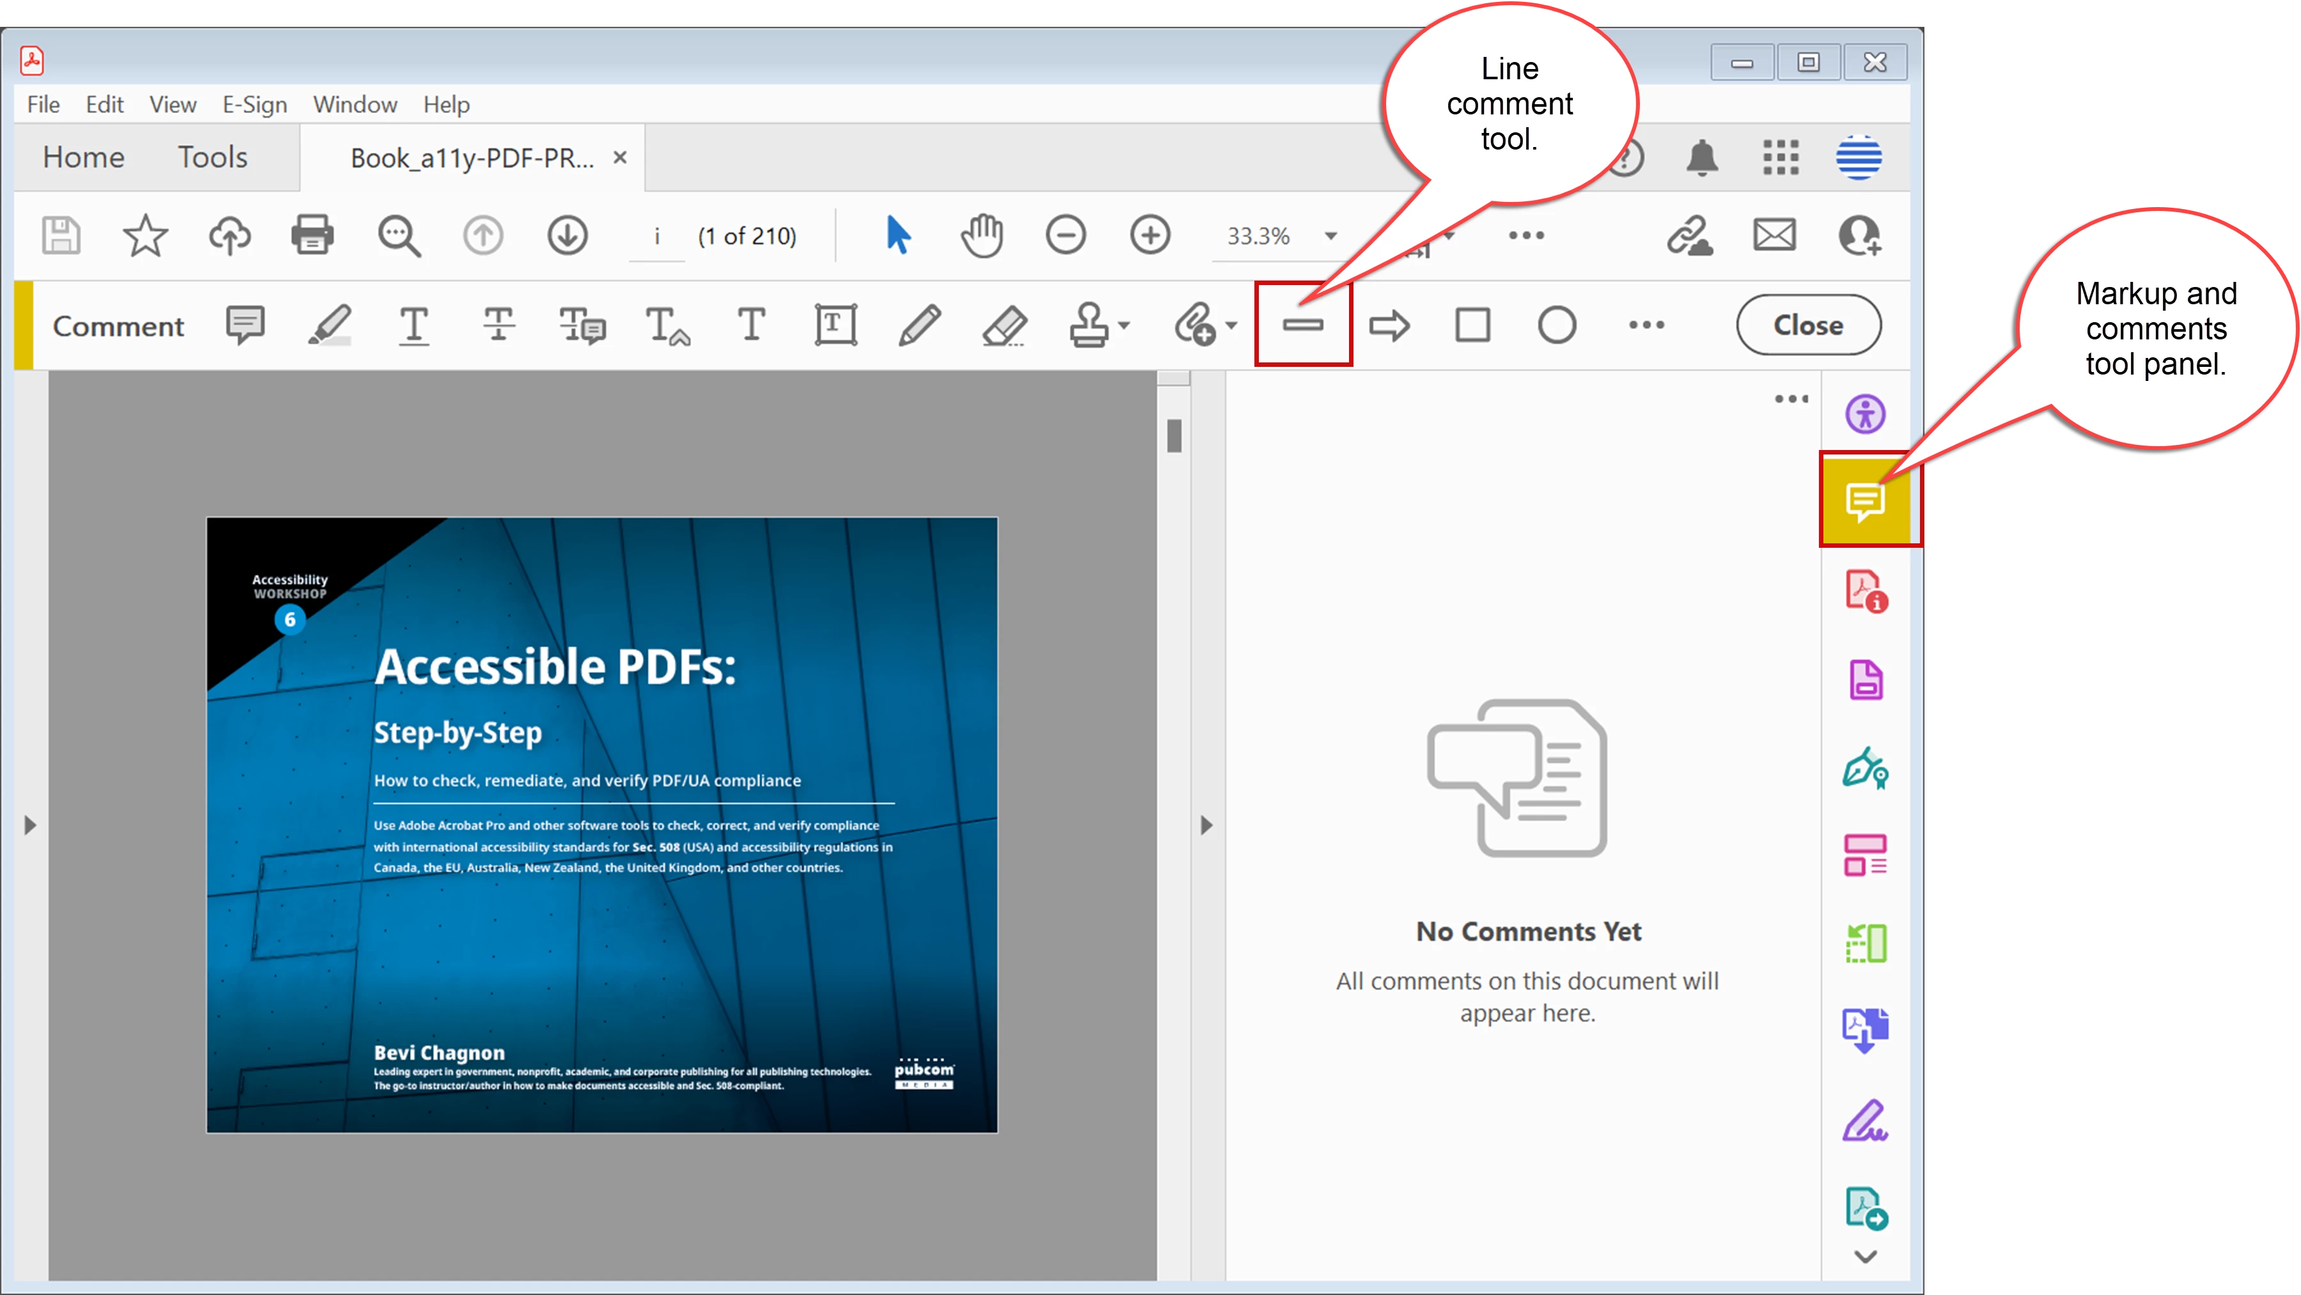This screenshot has height=1295, width=2301.
Task: Choose the Strikethrough text tool
Action: (499, 325)
